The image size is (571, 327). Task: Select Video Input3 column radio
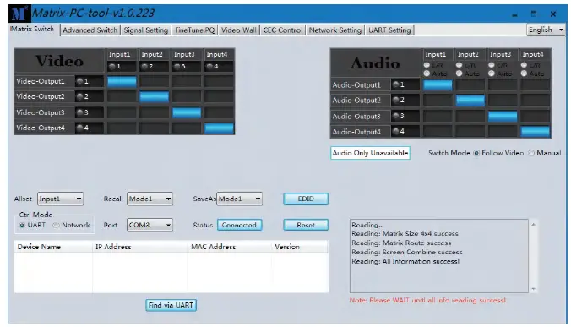click(x=177, y=66)
